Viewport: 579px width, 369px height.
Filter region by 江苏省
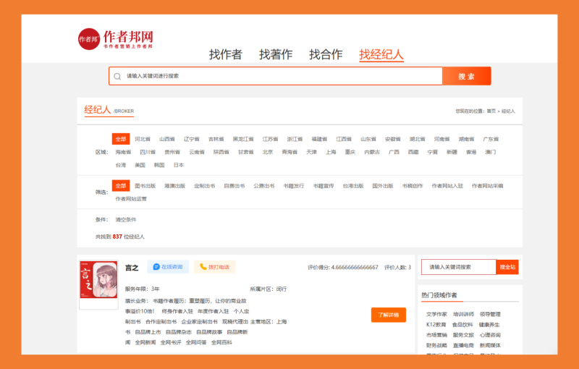click(x=270, y=139)
